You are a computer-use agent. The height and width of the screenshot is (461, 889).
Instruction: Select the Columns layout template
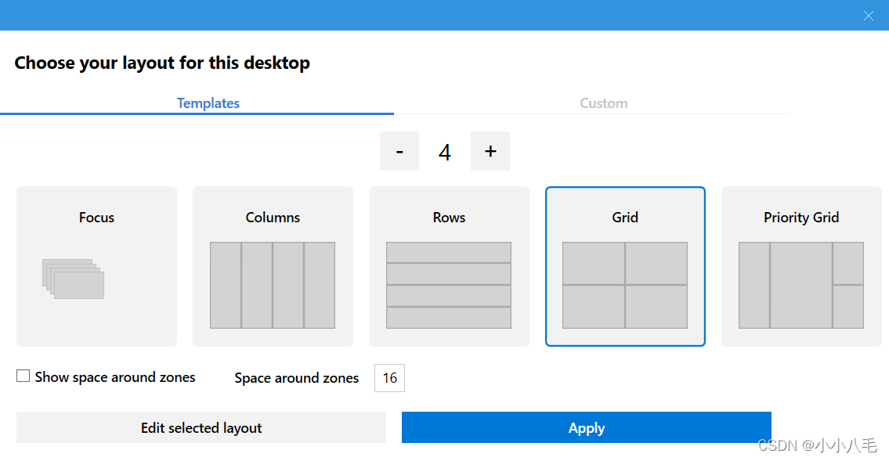tap(273, 266)
